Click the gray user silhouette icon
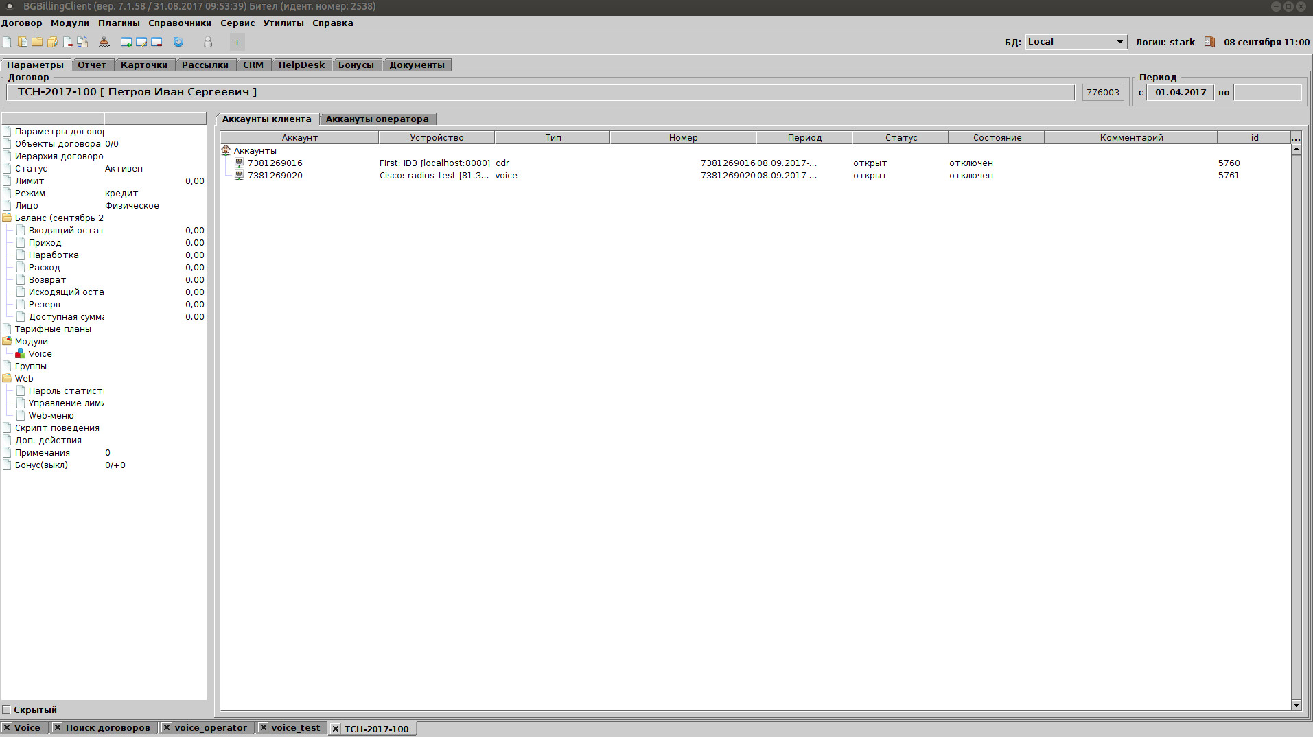Screen dimensions: 1313x737 [x=208, y=43]
